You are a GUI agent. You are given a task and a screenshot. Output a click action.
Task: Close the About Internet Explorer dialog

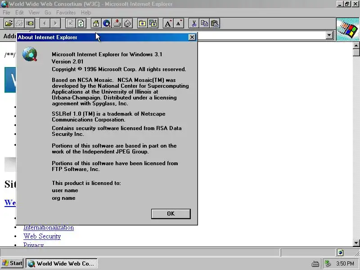pyautogui.click(x=192, y=37)
